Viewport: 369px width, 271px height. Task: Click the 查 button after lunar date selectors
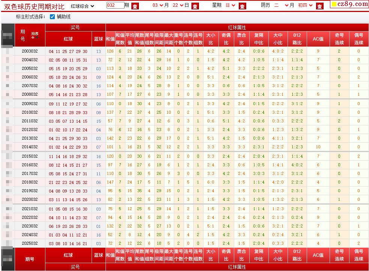coord(319,6)
